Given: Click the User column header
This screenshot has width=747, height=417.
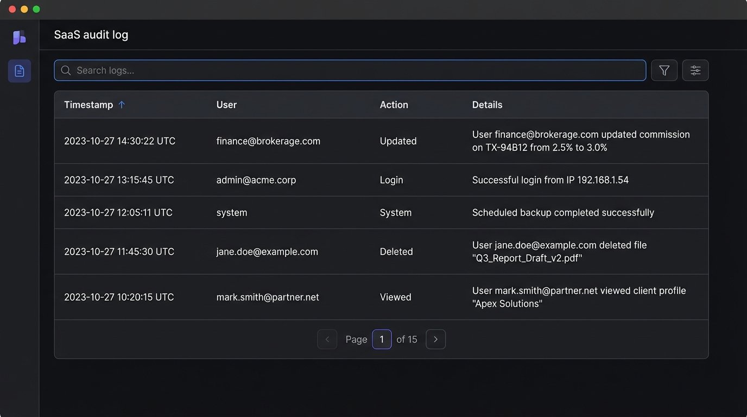Looking at the screenshot, I should click(x=226, y=105).
